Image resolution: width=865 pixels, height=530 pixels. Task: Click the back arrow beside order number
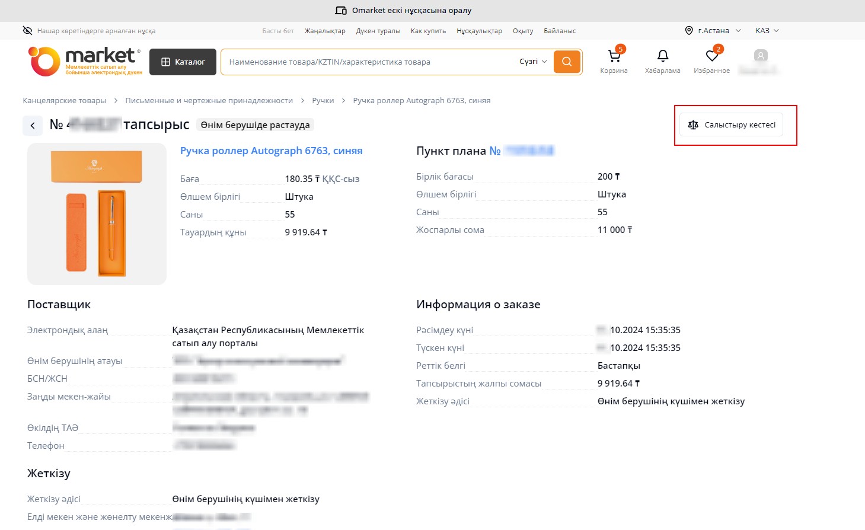coord(33,125)
